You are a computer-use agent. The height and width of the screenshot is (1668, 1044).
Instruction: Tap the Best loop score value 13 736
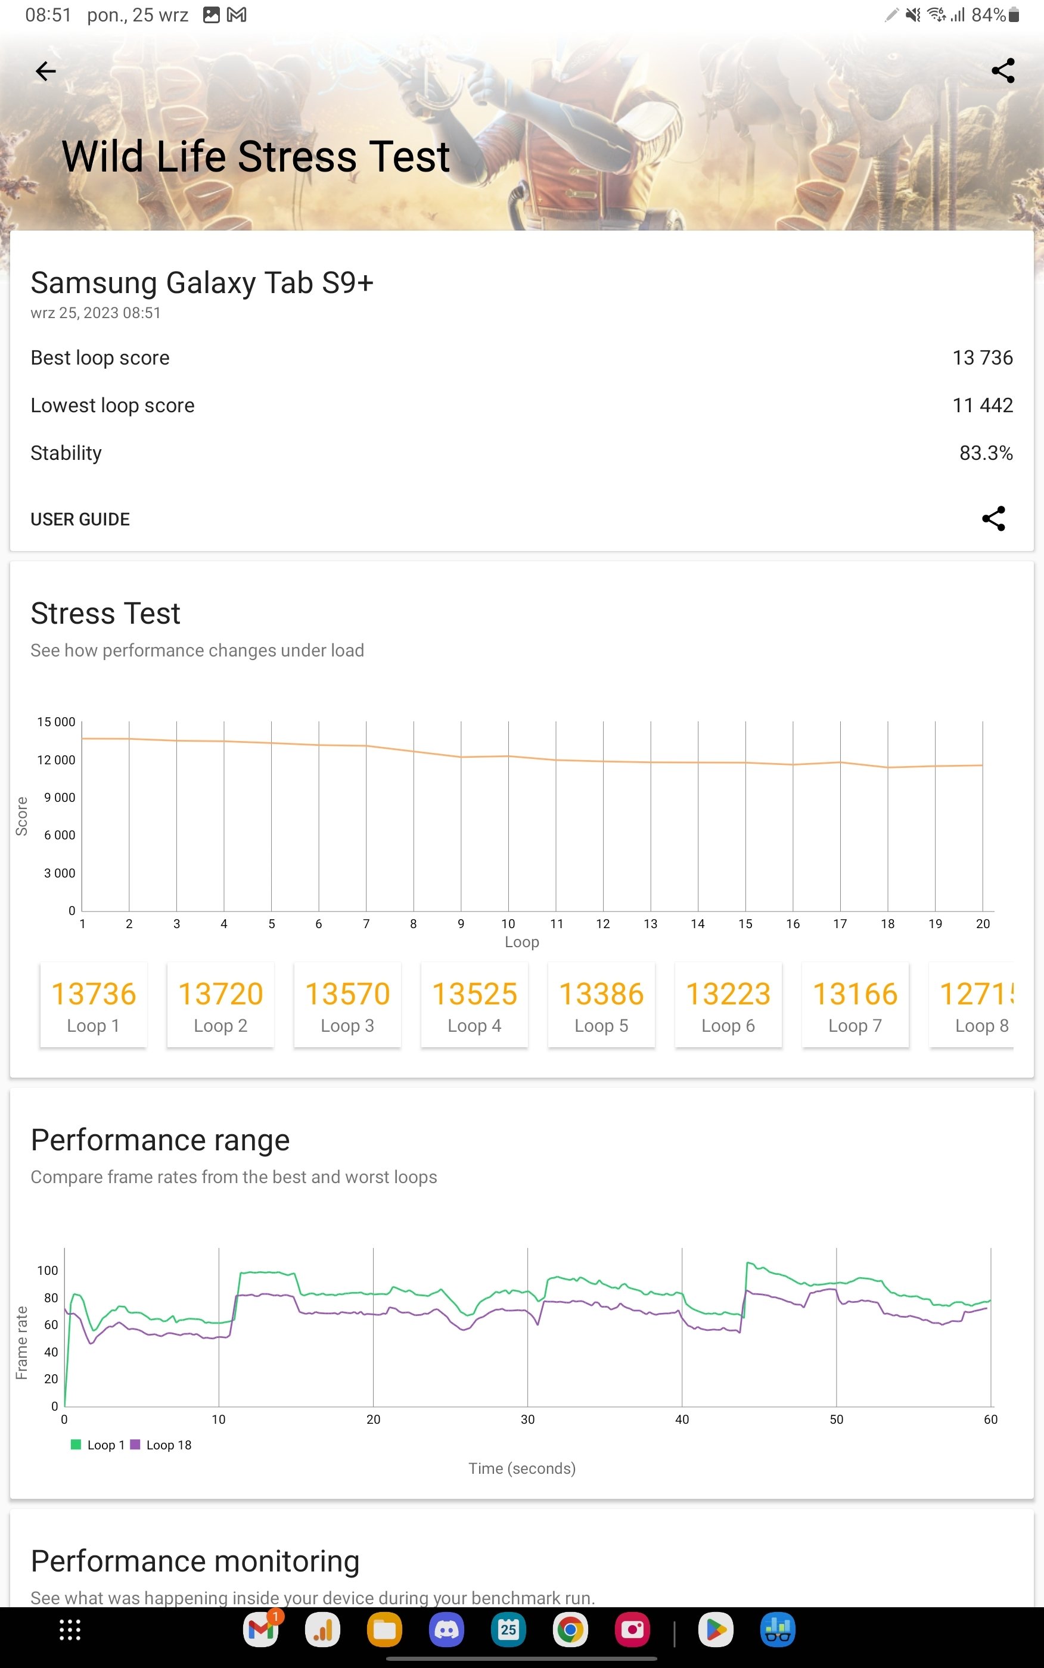[x=983, y=357]
